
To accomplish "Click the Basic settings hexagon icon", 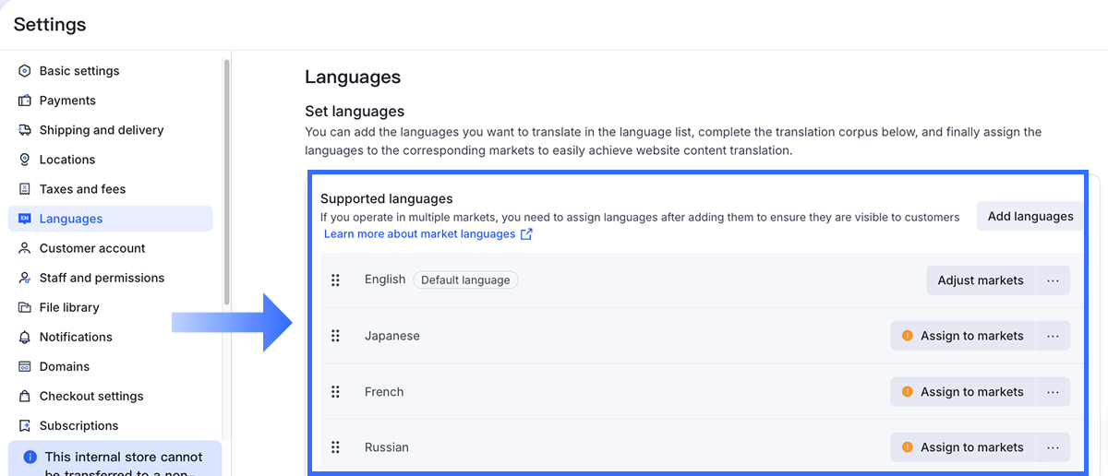I will 25,71.
